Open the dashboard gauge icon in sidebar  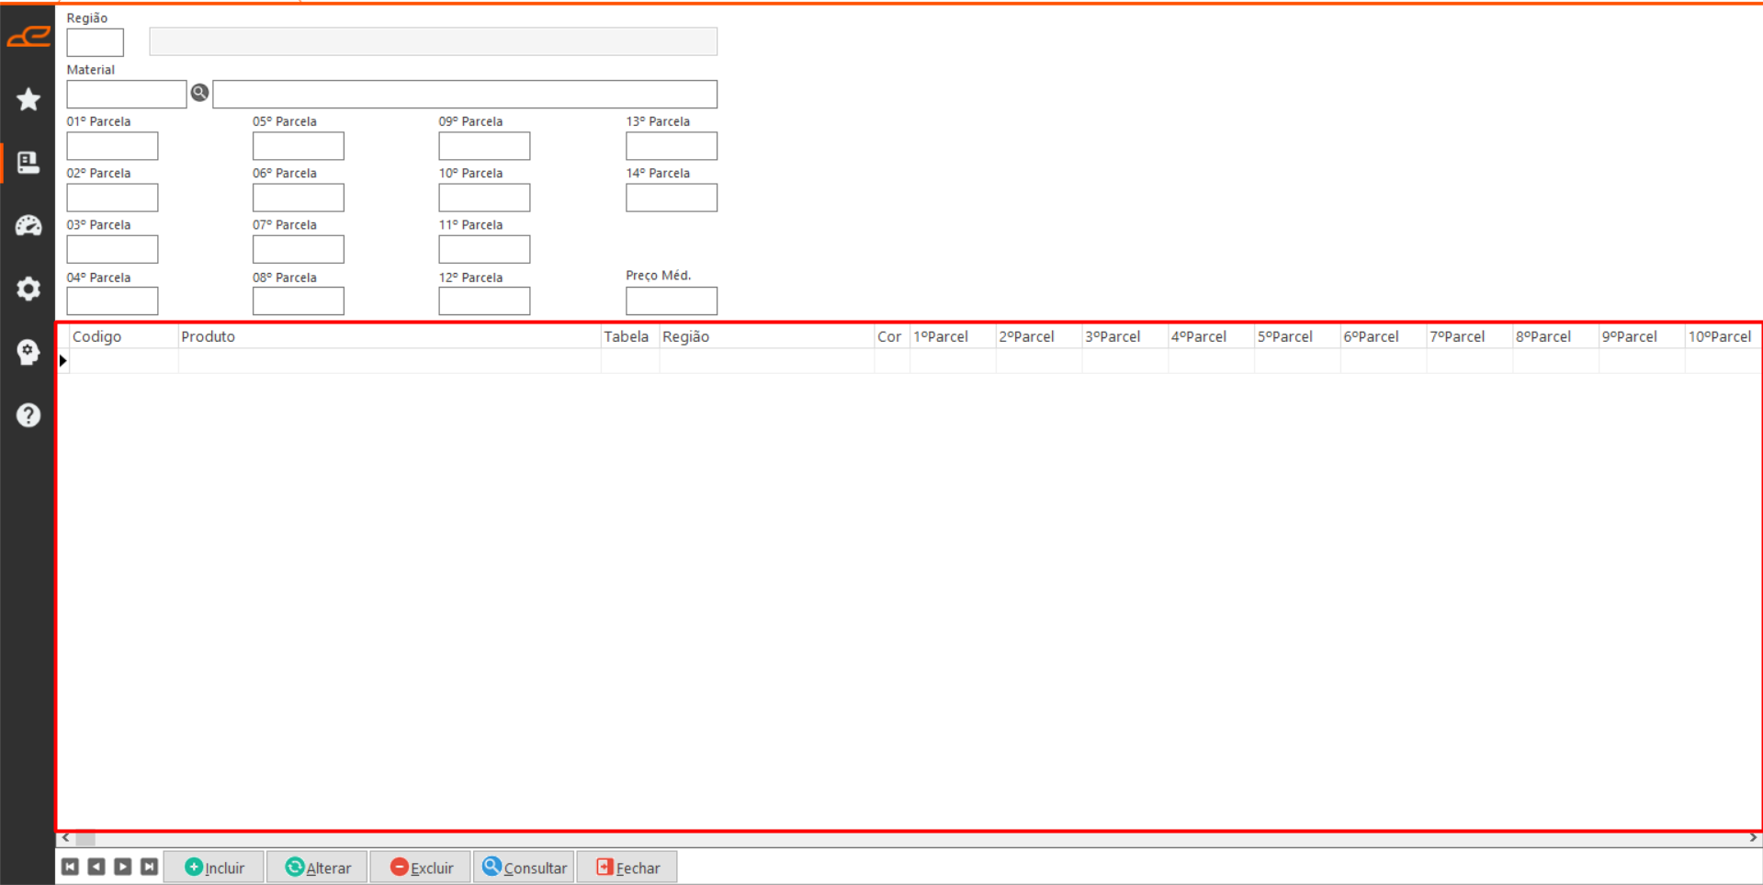[x=28, y=225]
